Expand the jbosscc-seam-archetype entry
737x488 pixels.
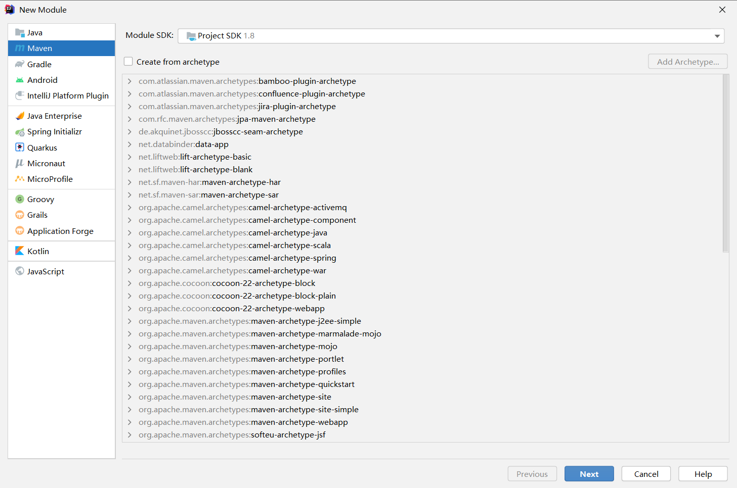point(129,132)
